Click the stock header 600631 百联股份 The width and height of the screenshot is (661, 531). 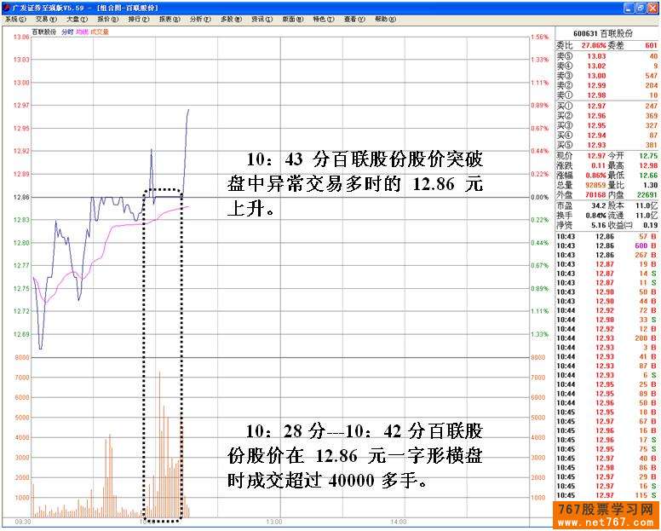point(603,33)
